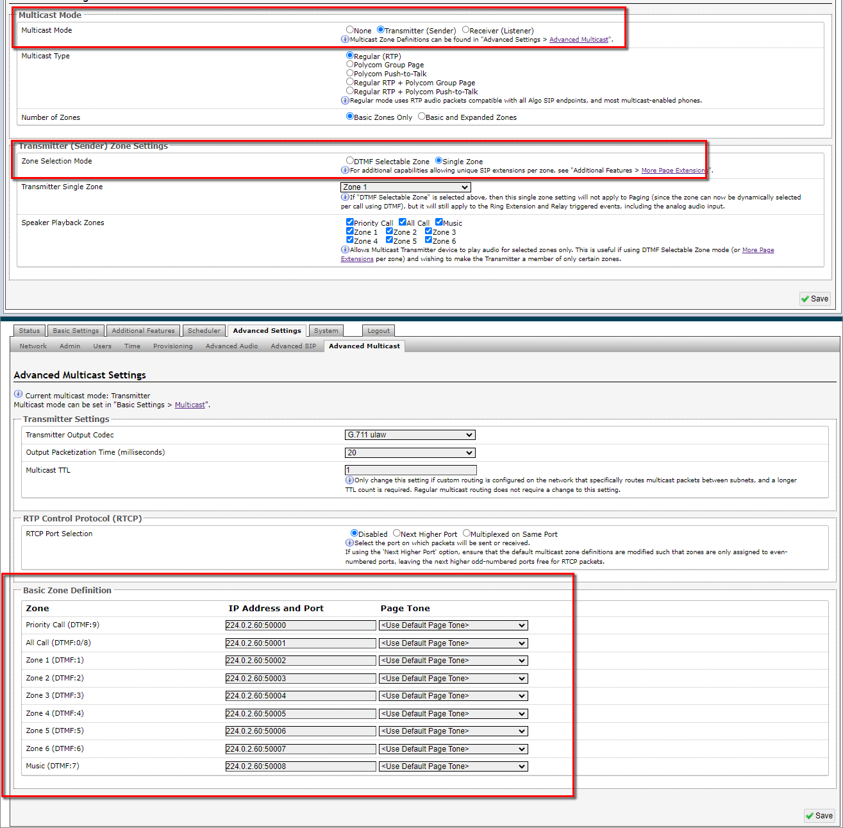
Task: Click info icon under Speaker Playback Zones
Action: click(345, 249)
